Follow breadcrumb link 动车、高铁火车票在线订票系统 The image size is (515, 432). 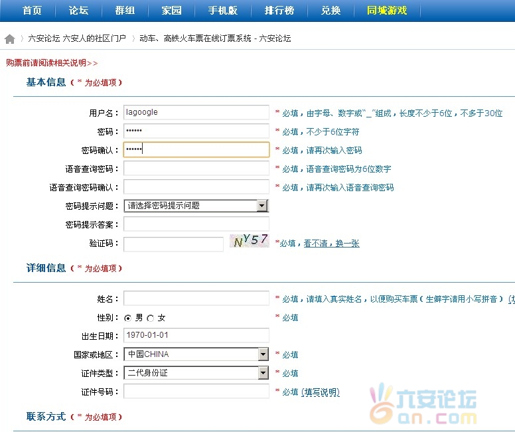(195, 38)
